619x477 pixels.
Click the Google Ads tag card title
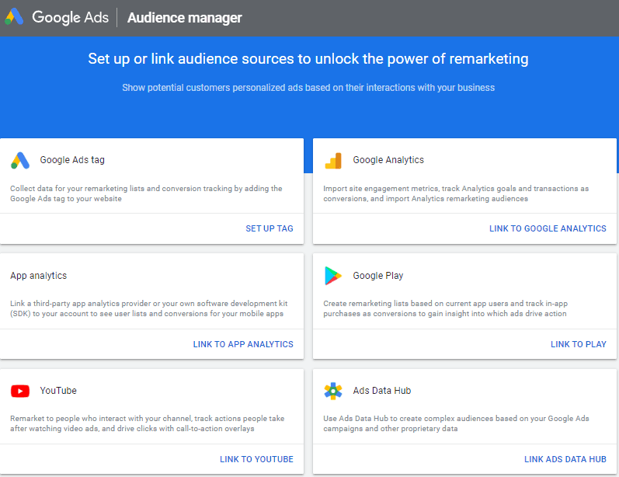point(72,160)
